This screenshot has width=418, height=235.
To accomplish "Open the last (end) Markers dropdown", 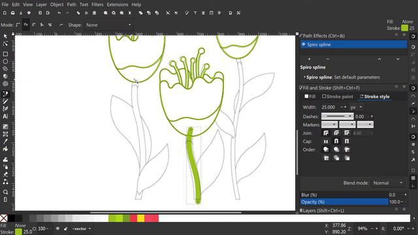I will coord(365,125).
